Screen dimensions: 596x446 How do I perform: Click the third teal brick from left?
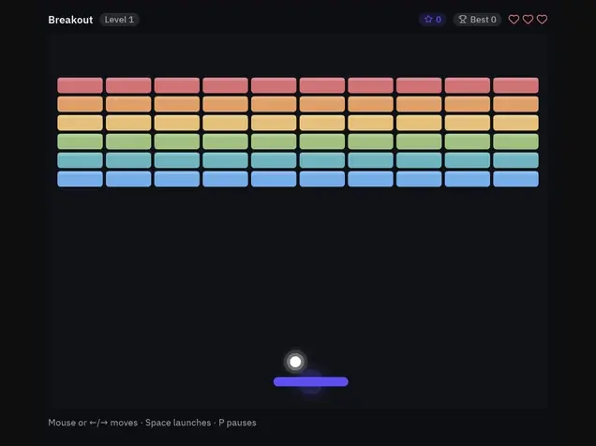coord(177,160)
